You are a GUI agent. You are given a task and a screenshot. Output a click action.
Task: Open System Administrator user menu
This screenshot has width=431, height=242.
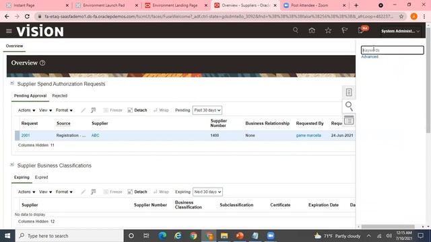(x=400, y=31)
